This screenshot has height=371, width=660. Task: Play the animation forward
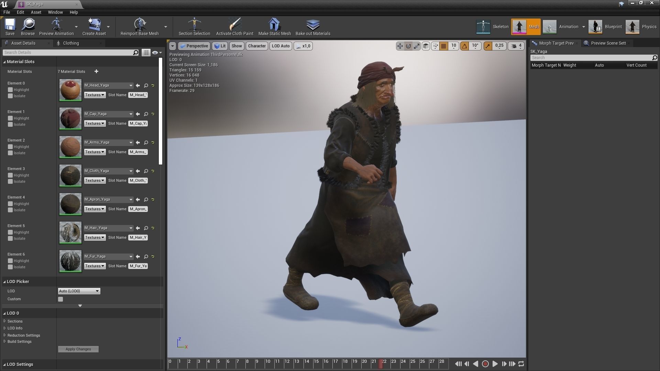(x=495, y=364)
